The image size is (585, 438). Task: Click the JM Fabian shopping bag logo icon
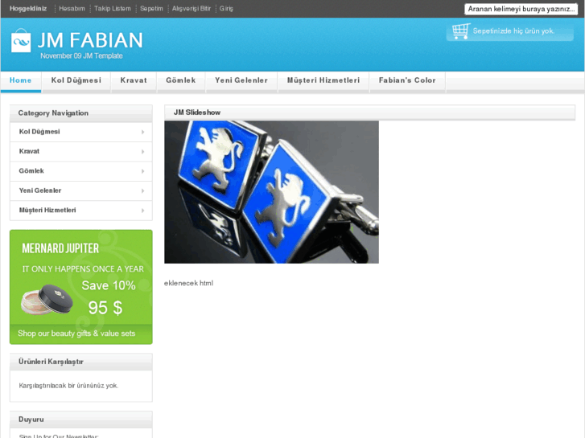click(21, 41)
